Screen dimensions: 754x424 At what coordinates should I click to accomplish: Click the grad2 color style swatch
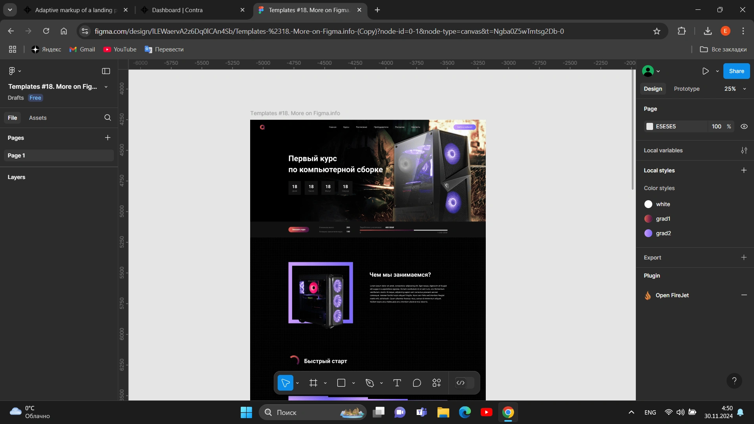pos(648,233)
